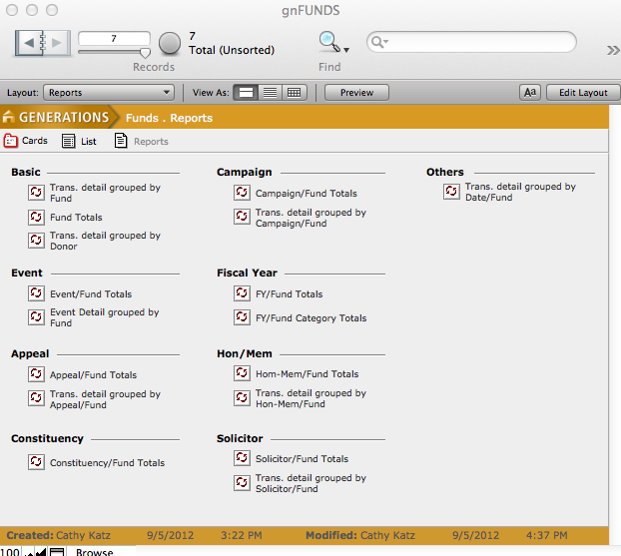Open the Layout dropdown showing Reports
This screenshot has width=621, height=556.
pyautogui.click(x=109, y=93)
